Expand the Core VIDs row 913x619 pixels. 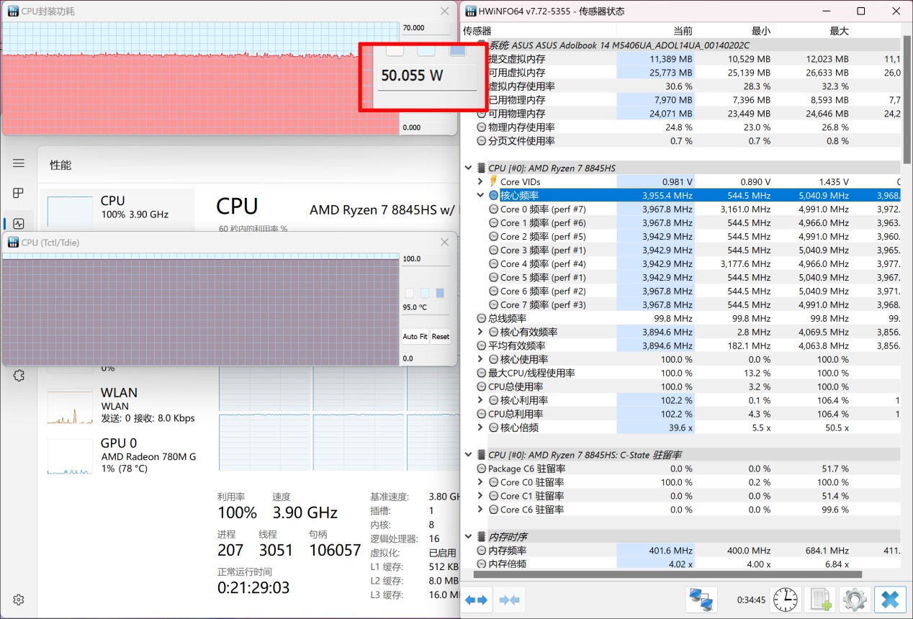pyautogui.click(x=481, y=182)
